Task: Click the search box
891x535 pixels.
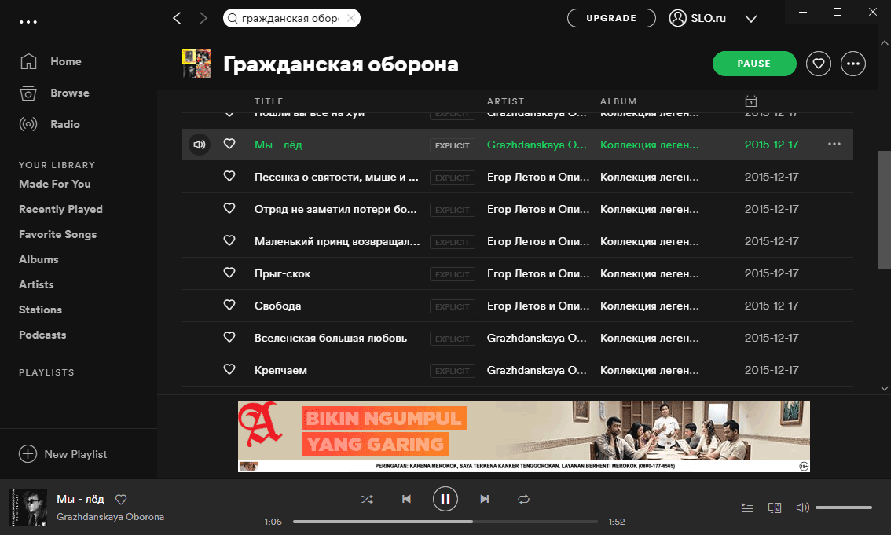Action: coord(291,18)
